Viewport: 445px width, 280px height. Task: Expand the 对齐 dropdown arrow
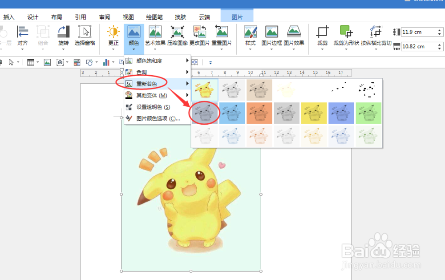[x=22, y=49]
